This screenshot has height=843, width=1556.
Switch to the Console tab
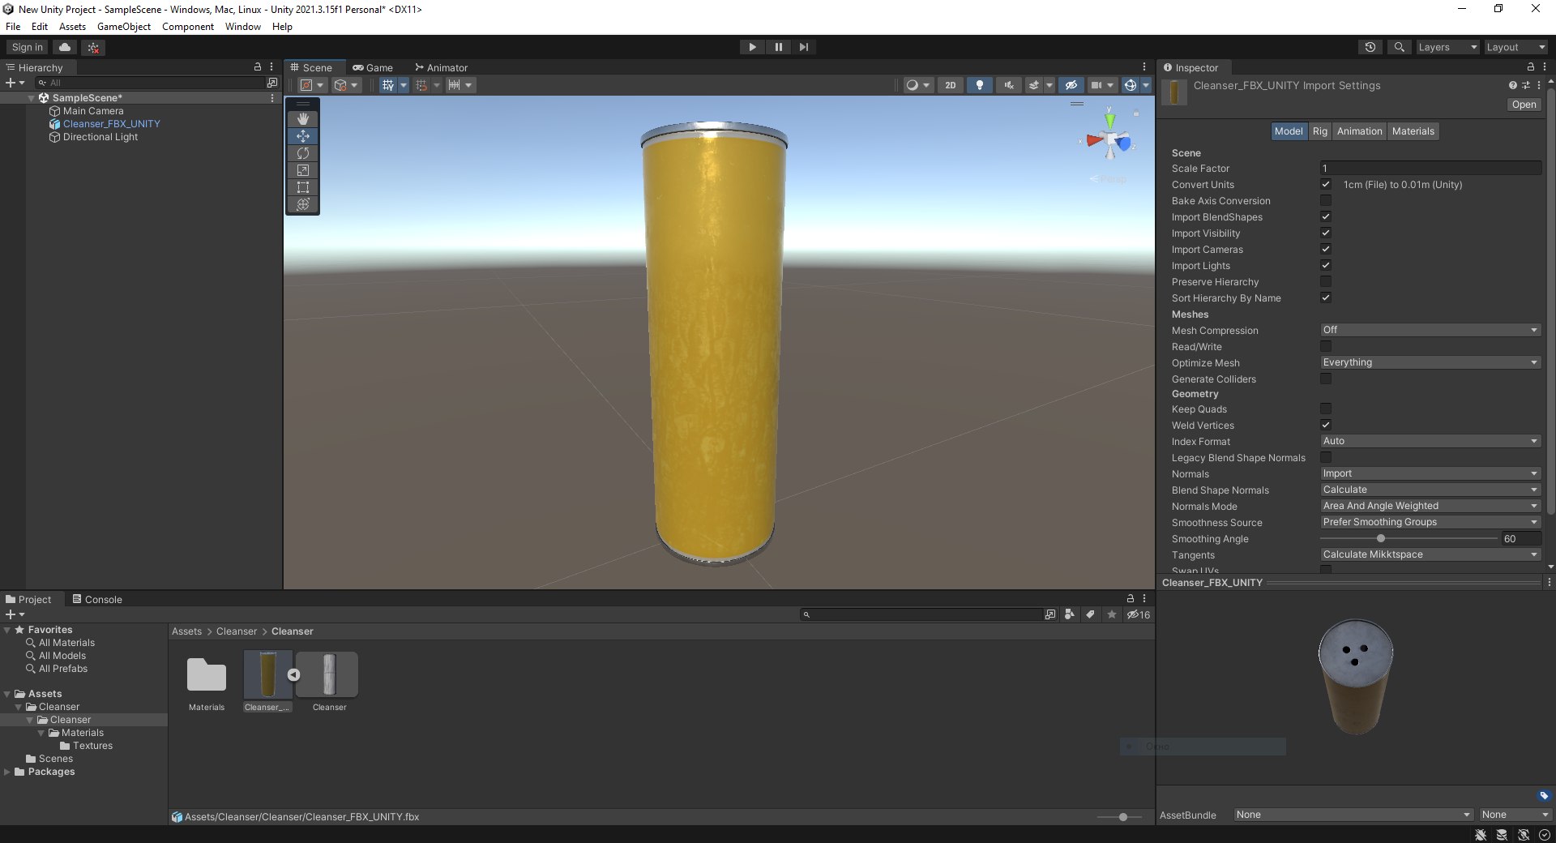point(97,600)
